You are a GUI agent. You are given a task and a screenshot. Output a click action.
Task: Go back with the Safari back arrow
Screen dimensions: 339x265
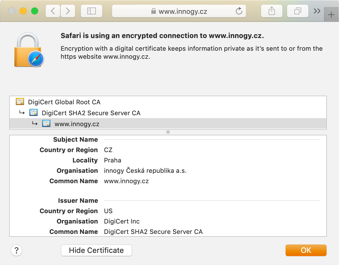click(53, 11)
